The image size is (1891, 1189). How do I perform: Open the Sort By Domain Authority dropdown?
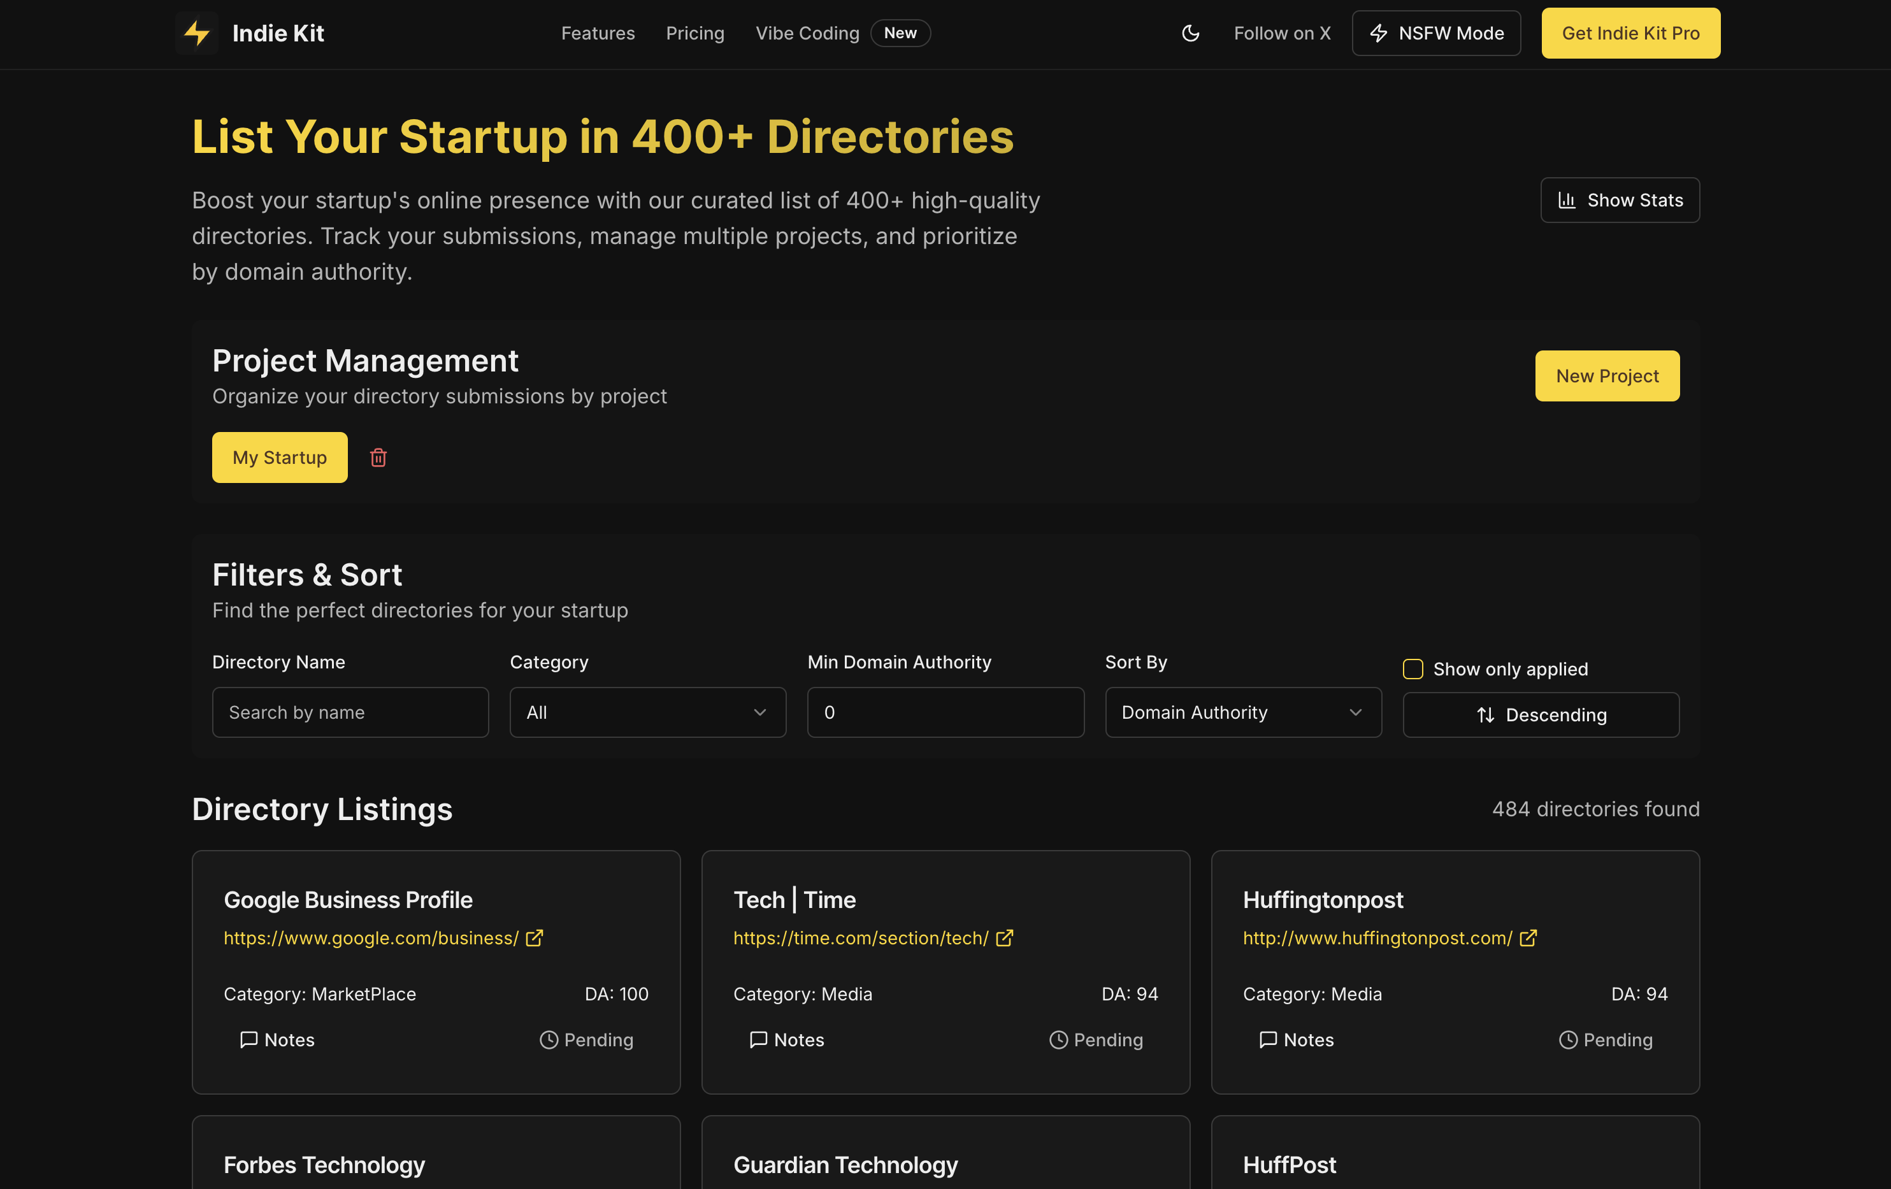(x=1243, y=712)
